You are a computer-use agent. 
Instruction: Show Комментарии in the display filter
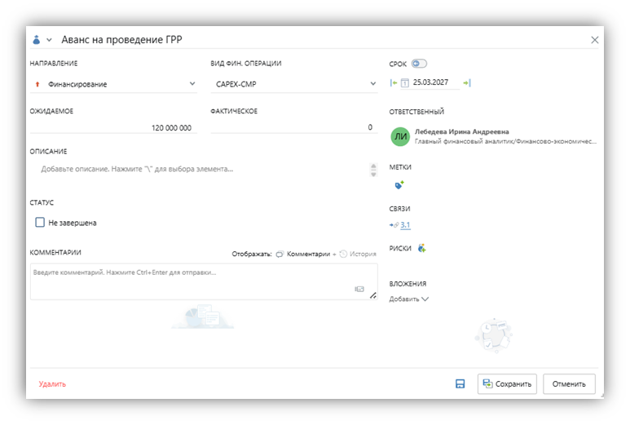(x=303, y=255)
